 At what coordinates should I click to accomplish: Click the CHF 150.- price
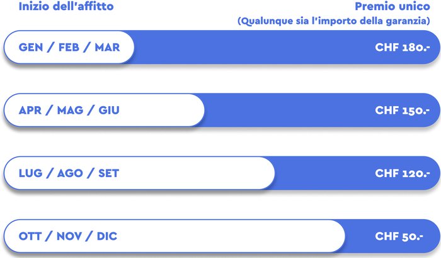pyautogui.click(x=403, y=110)
